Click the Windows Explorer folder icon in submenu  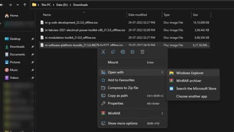[171, 73]
